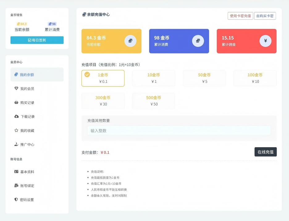This screenshot has width=289, height=221.
Task: Open 我的会员 membership page
Action: click(37, 88)
